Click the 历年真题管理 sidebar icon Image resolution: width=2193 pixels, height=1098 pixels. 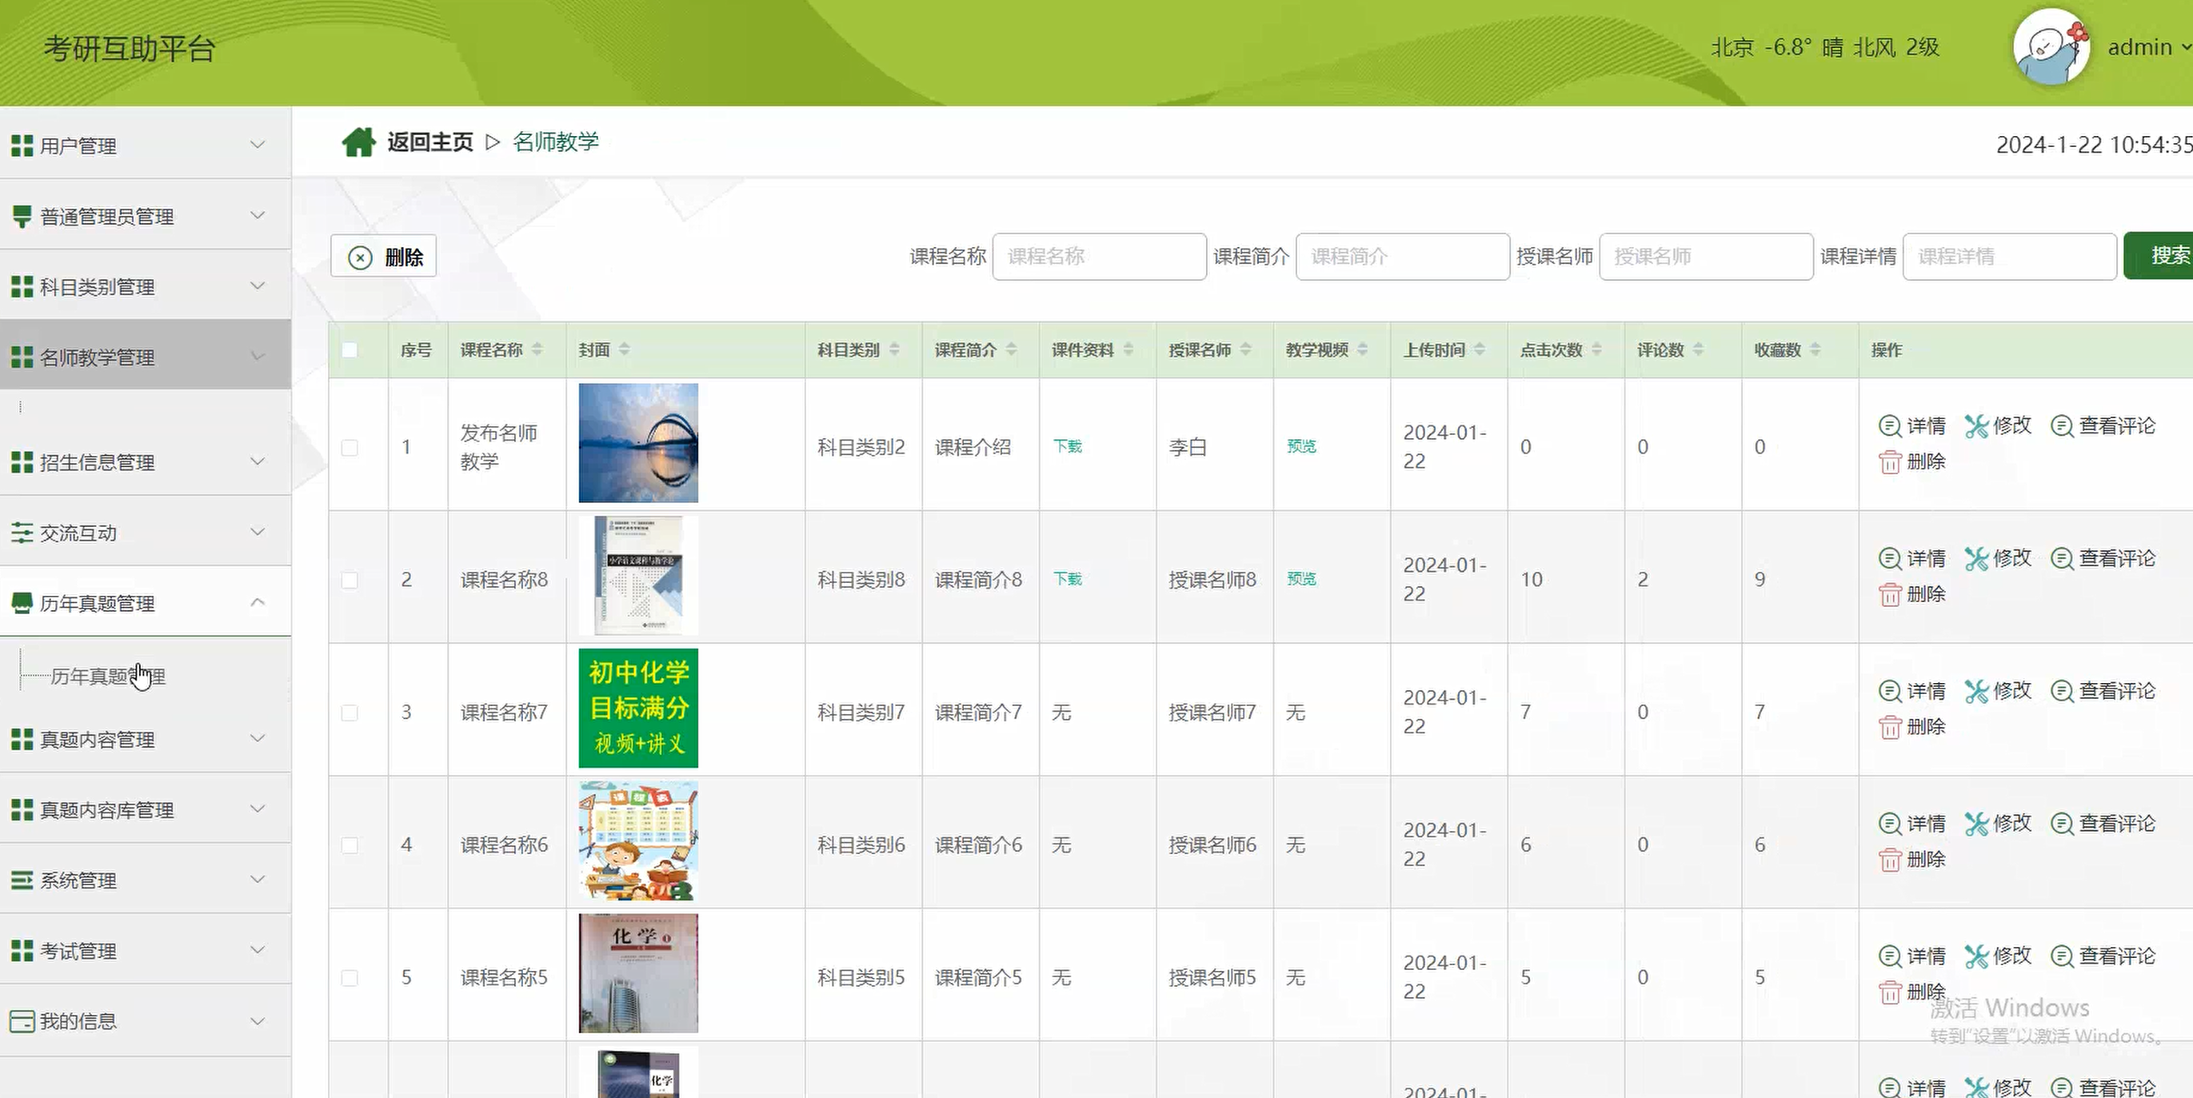pyautogui.click(x=22, y=604)
